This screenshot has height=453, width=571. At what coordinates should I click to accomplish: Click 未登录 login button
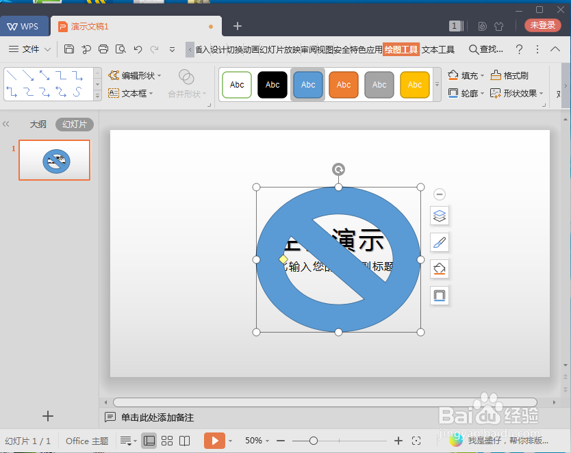pos(543,25)
